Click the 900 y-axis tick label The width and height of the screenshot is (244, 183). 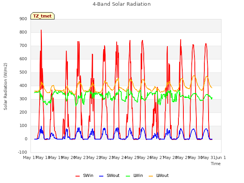pyautogui.click(x=23, y=19)
